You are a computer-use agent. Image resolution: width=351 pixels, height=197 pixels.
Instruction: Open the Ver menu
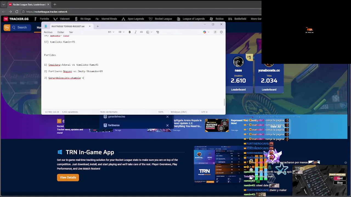[71, 32]
